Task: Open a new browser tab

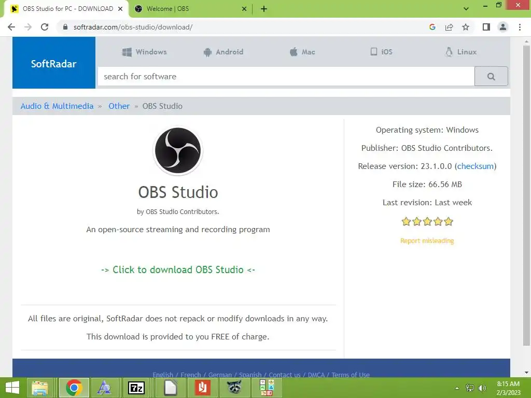Action: click(264, 9)
